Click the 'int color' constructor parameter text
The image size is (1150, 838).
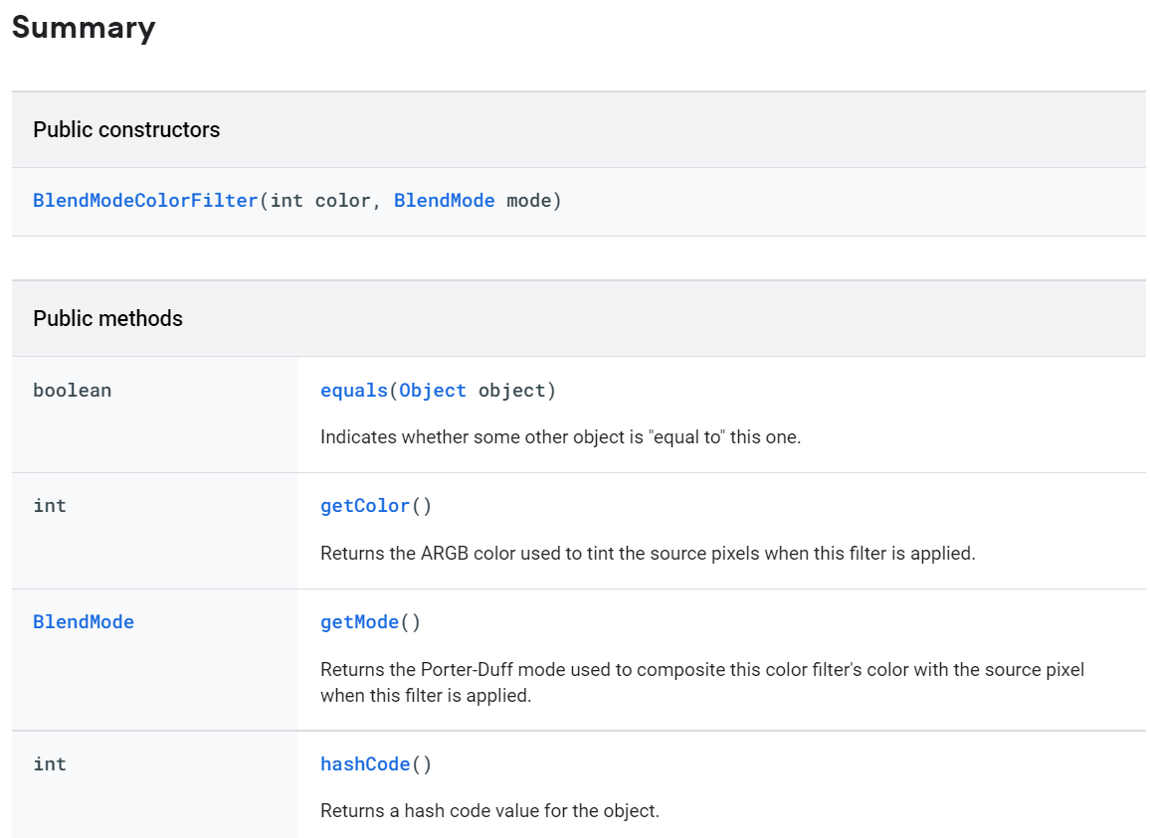coord(320,201)
